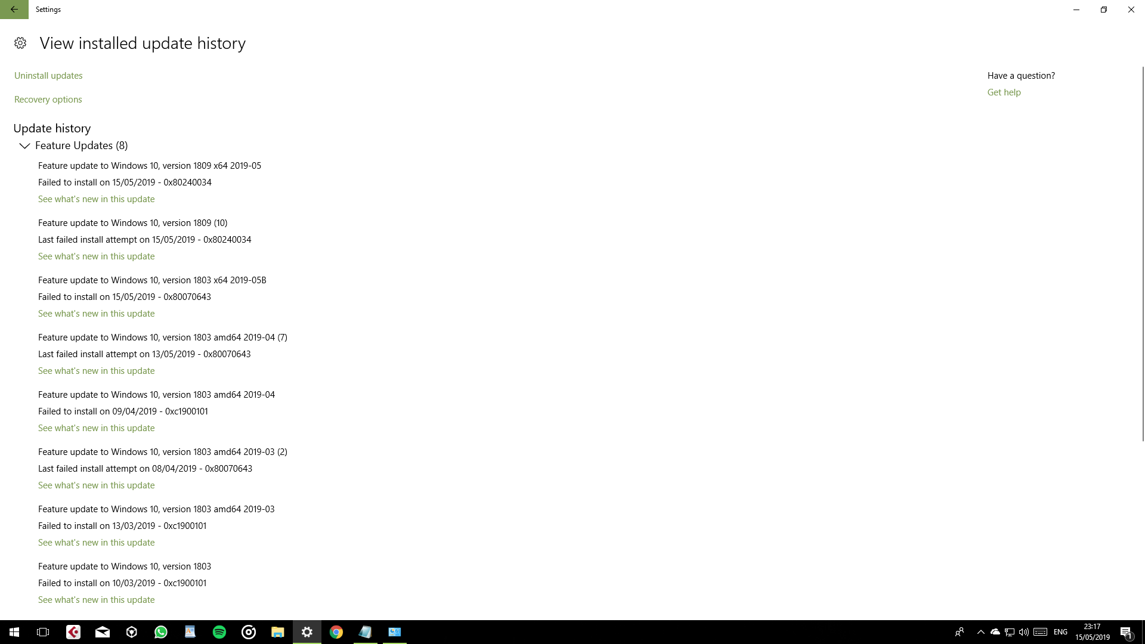The image size is (1145, 644).
Task: Click the 'Update history' heading
Action: 52,128
